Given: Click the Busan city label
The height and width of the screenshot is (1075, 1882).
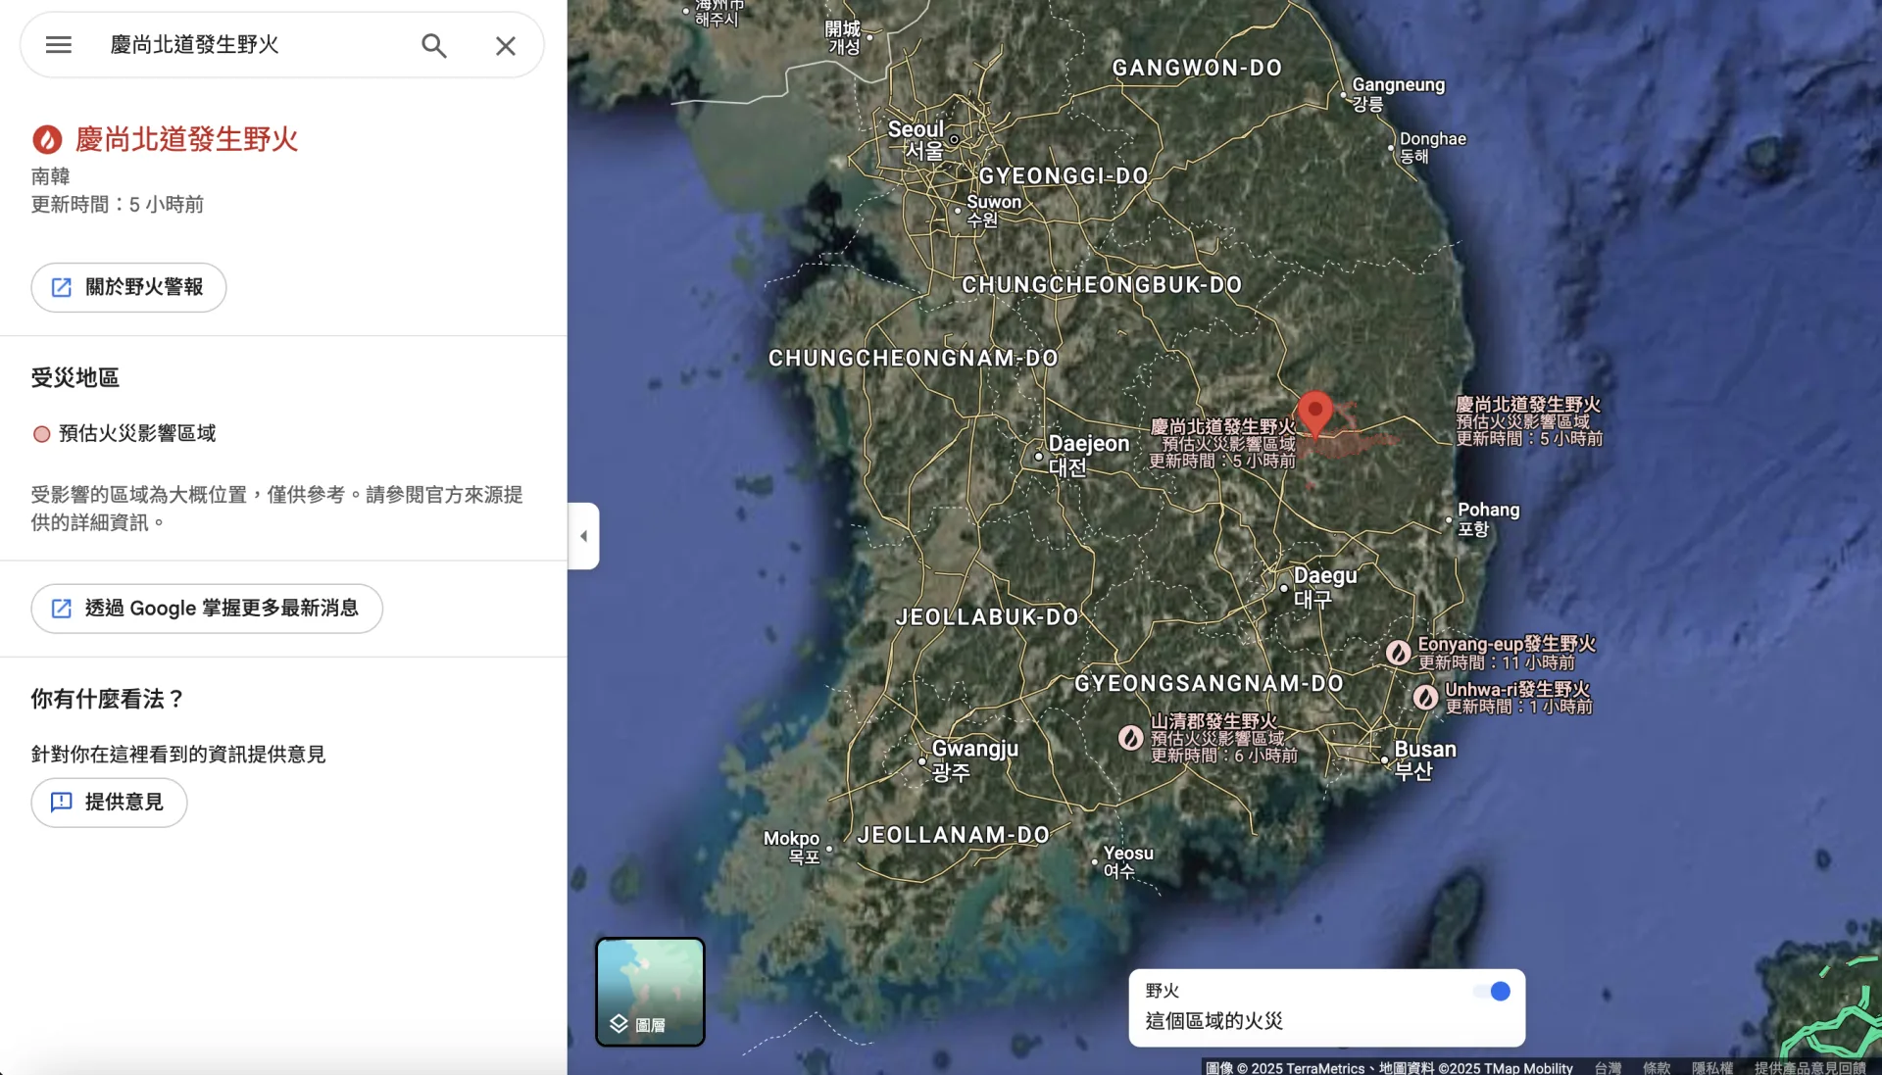Looking at the screenshot, I should pos(1425,759).
